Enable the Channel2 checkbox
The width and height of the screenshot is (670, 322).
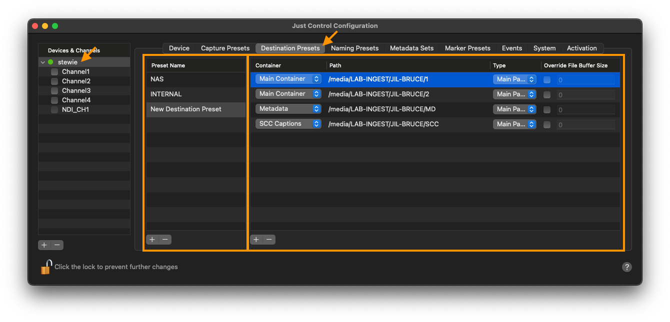tap(54, 81)
